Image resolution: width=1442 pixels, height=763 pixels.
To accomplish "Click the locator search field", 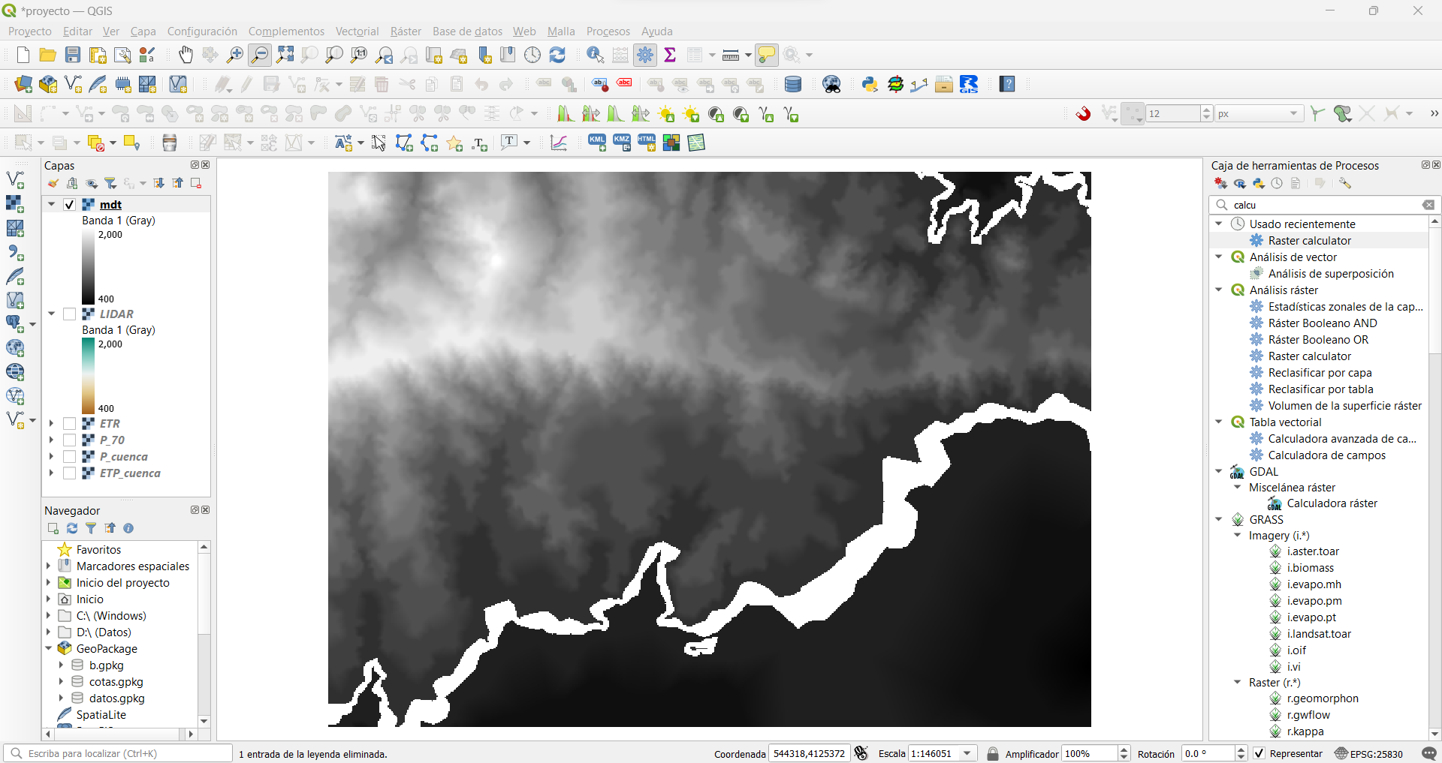I will click(x=113, y=753).
